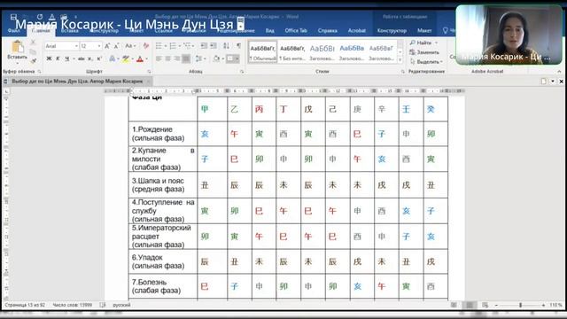Click the increase indent icon

click(214, 46)
